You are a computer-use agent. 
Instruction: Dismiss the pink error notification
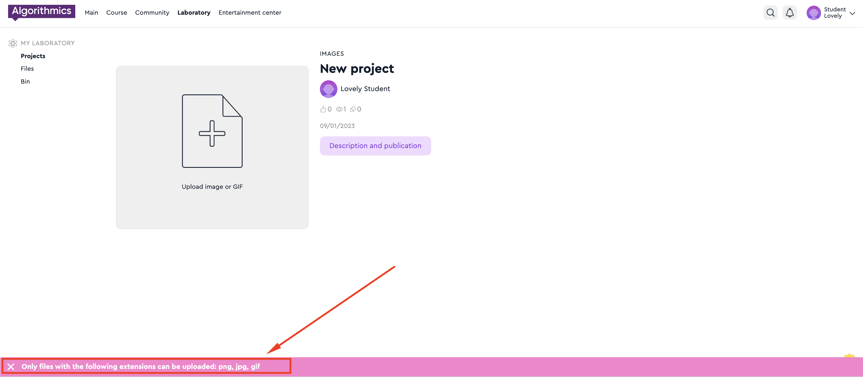[x=11, y=367]
